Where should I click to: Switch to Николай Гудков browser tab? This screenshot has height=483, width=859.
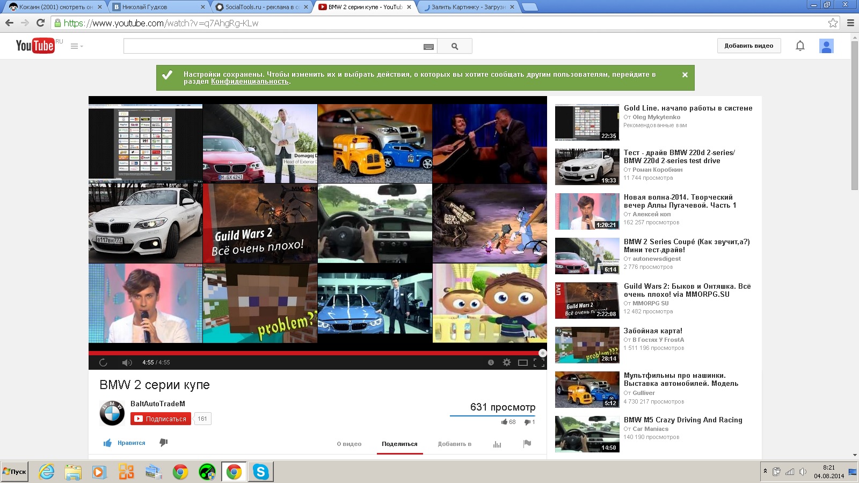(159, 7)
